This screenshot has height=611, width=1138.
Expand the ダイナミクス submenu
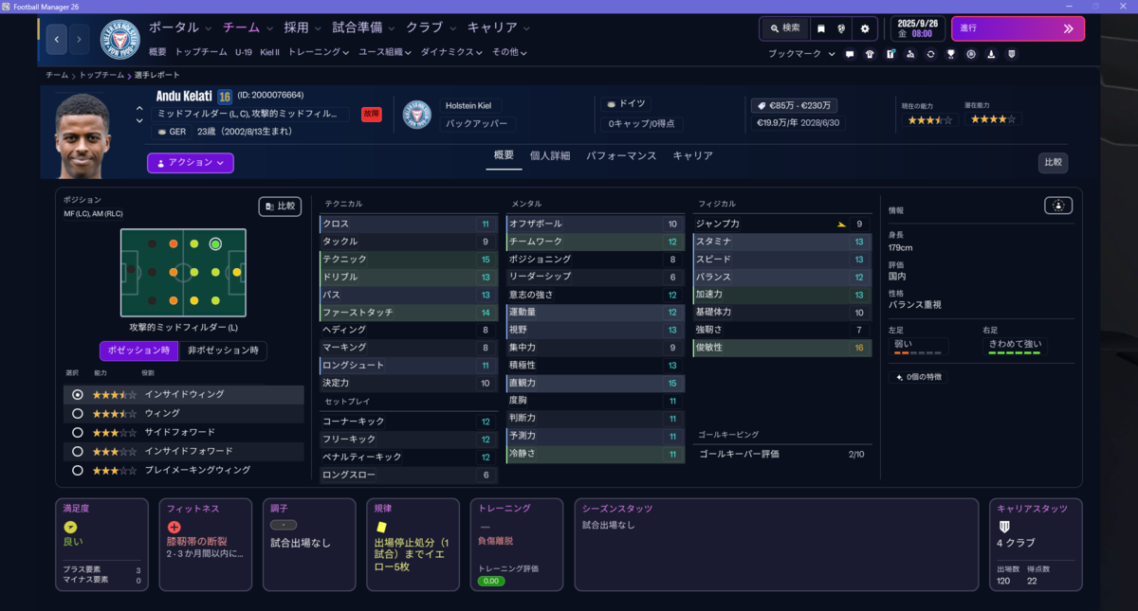452,53
